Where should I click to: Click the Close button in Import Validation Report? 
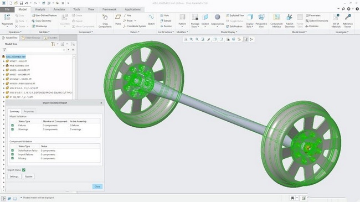click(x=97, y=187)
